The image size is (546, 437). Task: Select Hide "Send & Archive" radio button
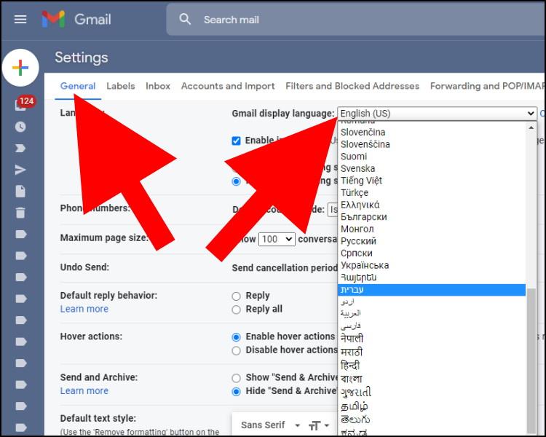coord(236,392)
